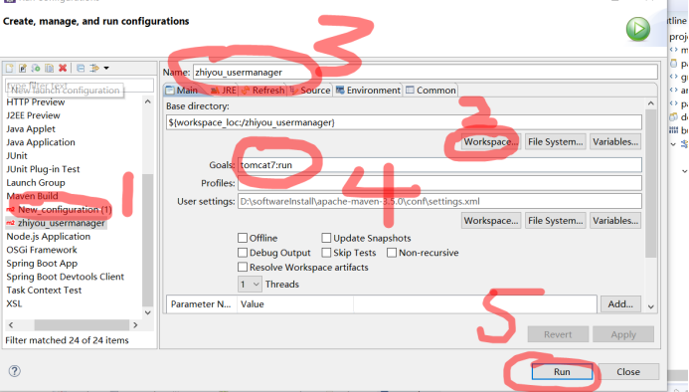Click File System button under User settings
Image resolution: width=689 pixels, height=392 pixels.
[556, 221]
